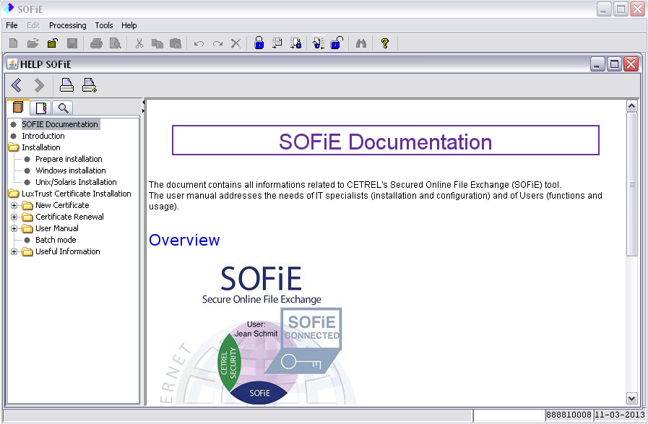Expand the Useful Information folder node
The width and height of the screenshot is (648, 424).
click(x=14, y=251)
